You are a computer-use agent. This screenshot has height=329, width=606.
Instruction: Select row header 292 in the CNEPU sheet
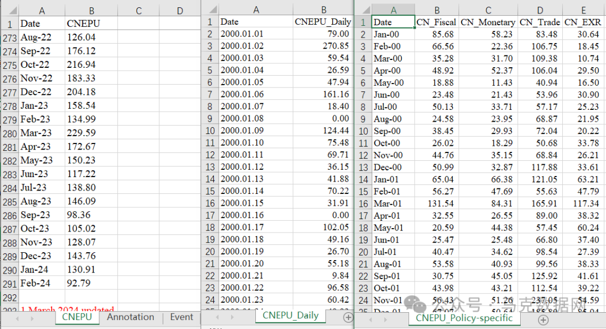10,298
